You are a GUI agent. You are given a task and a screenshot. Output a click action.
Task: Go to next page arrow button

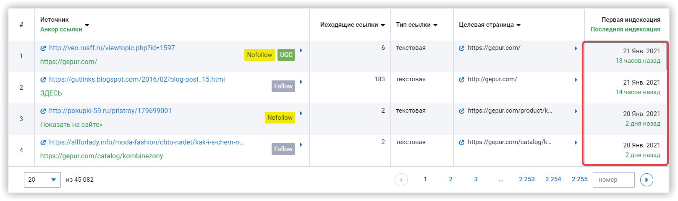pos(647,180)
